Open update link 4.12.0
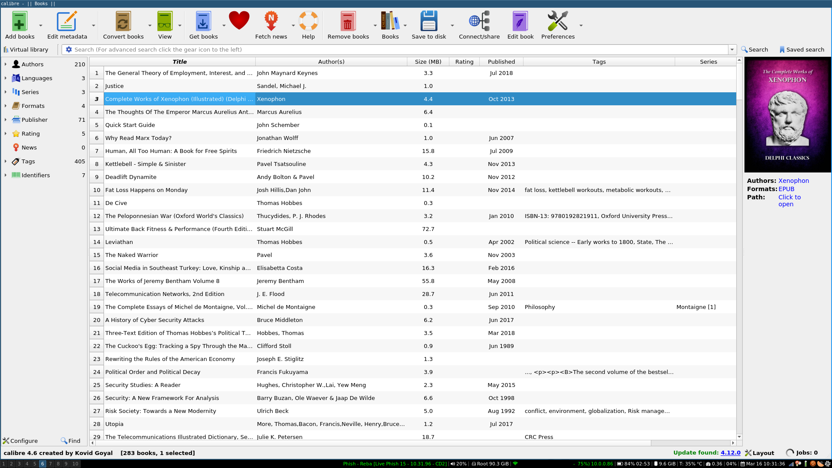832x468 pixels. 731,452
